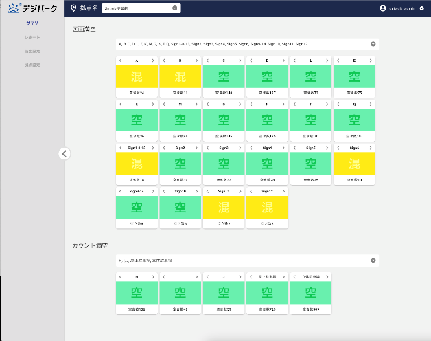Click the right arrow on card J
431x341 pixels.
240,276
